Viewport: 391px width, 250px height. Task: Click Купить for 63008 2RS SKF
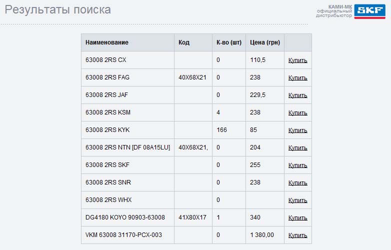pos(297,165)
